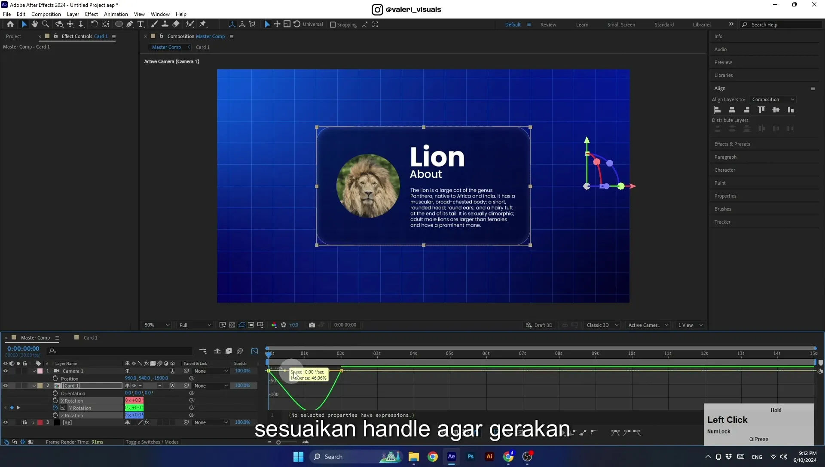This screenshot has height=467, width=825.
Task: Toggle the Graph Editor button
Action: pos(254,351)
